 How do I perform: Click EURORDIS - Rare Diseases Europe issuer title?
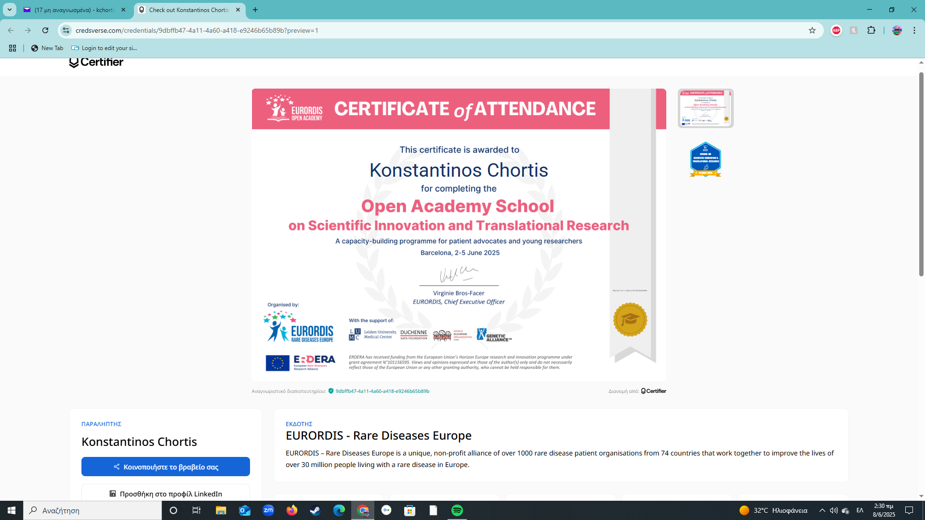[379, 435]
